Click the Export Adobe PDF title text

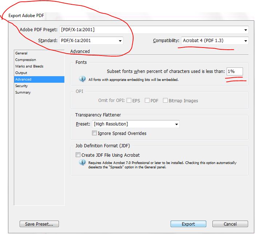[x=26, y=16]
